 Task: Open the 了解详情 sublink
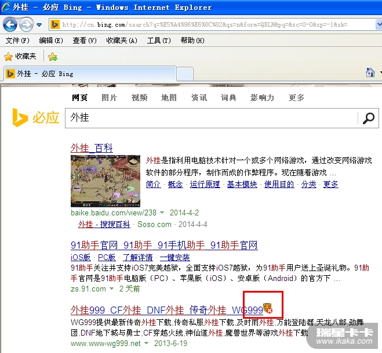click(x=138, y=257)
